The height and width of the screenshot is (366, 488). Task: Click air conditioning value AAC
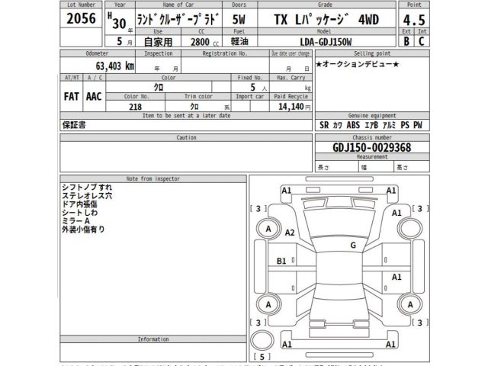pos(94,97)
